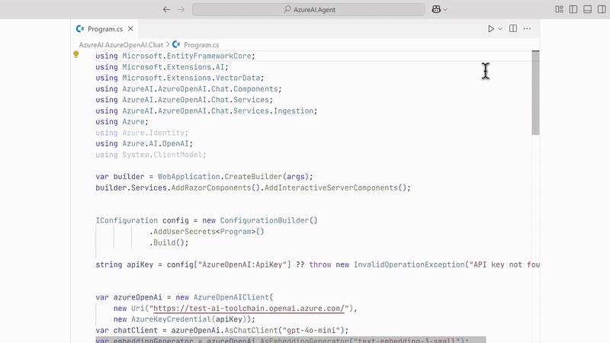Show code actions via the lightbulb
Screen dimensions: 610x343
76,54
